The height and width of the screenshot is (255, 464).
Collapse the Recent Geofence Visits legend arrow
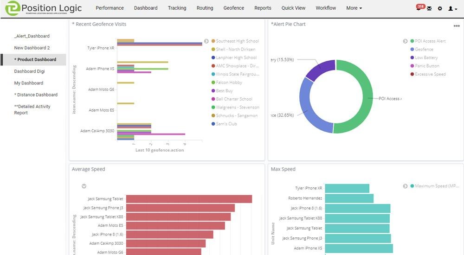point(206,41)
